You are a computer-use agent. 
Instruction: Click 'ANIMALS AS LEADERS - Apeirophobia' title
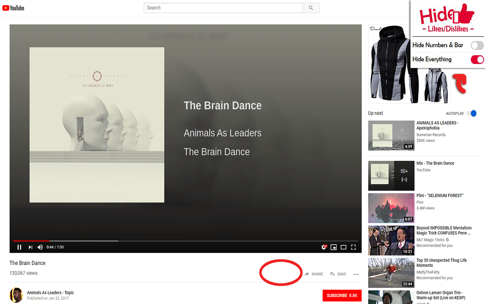pyautogui.click(x=437, y=125)
